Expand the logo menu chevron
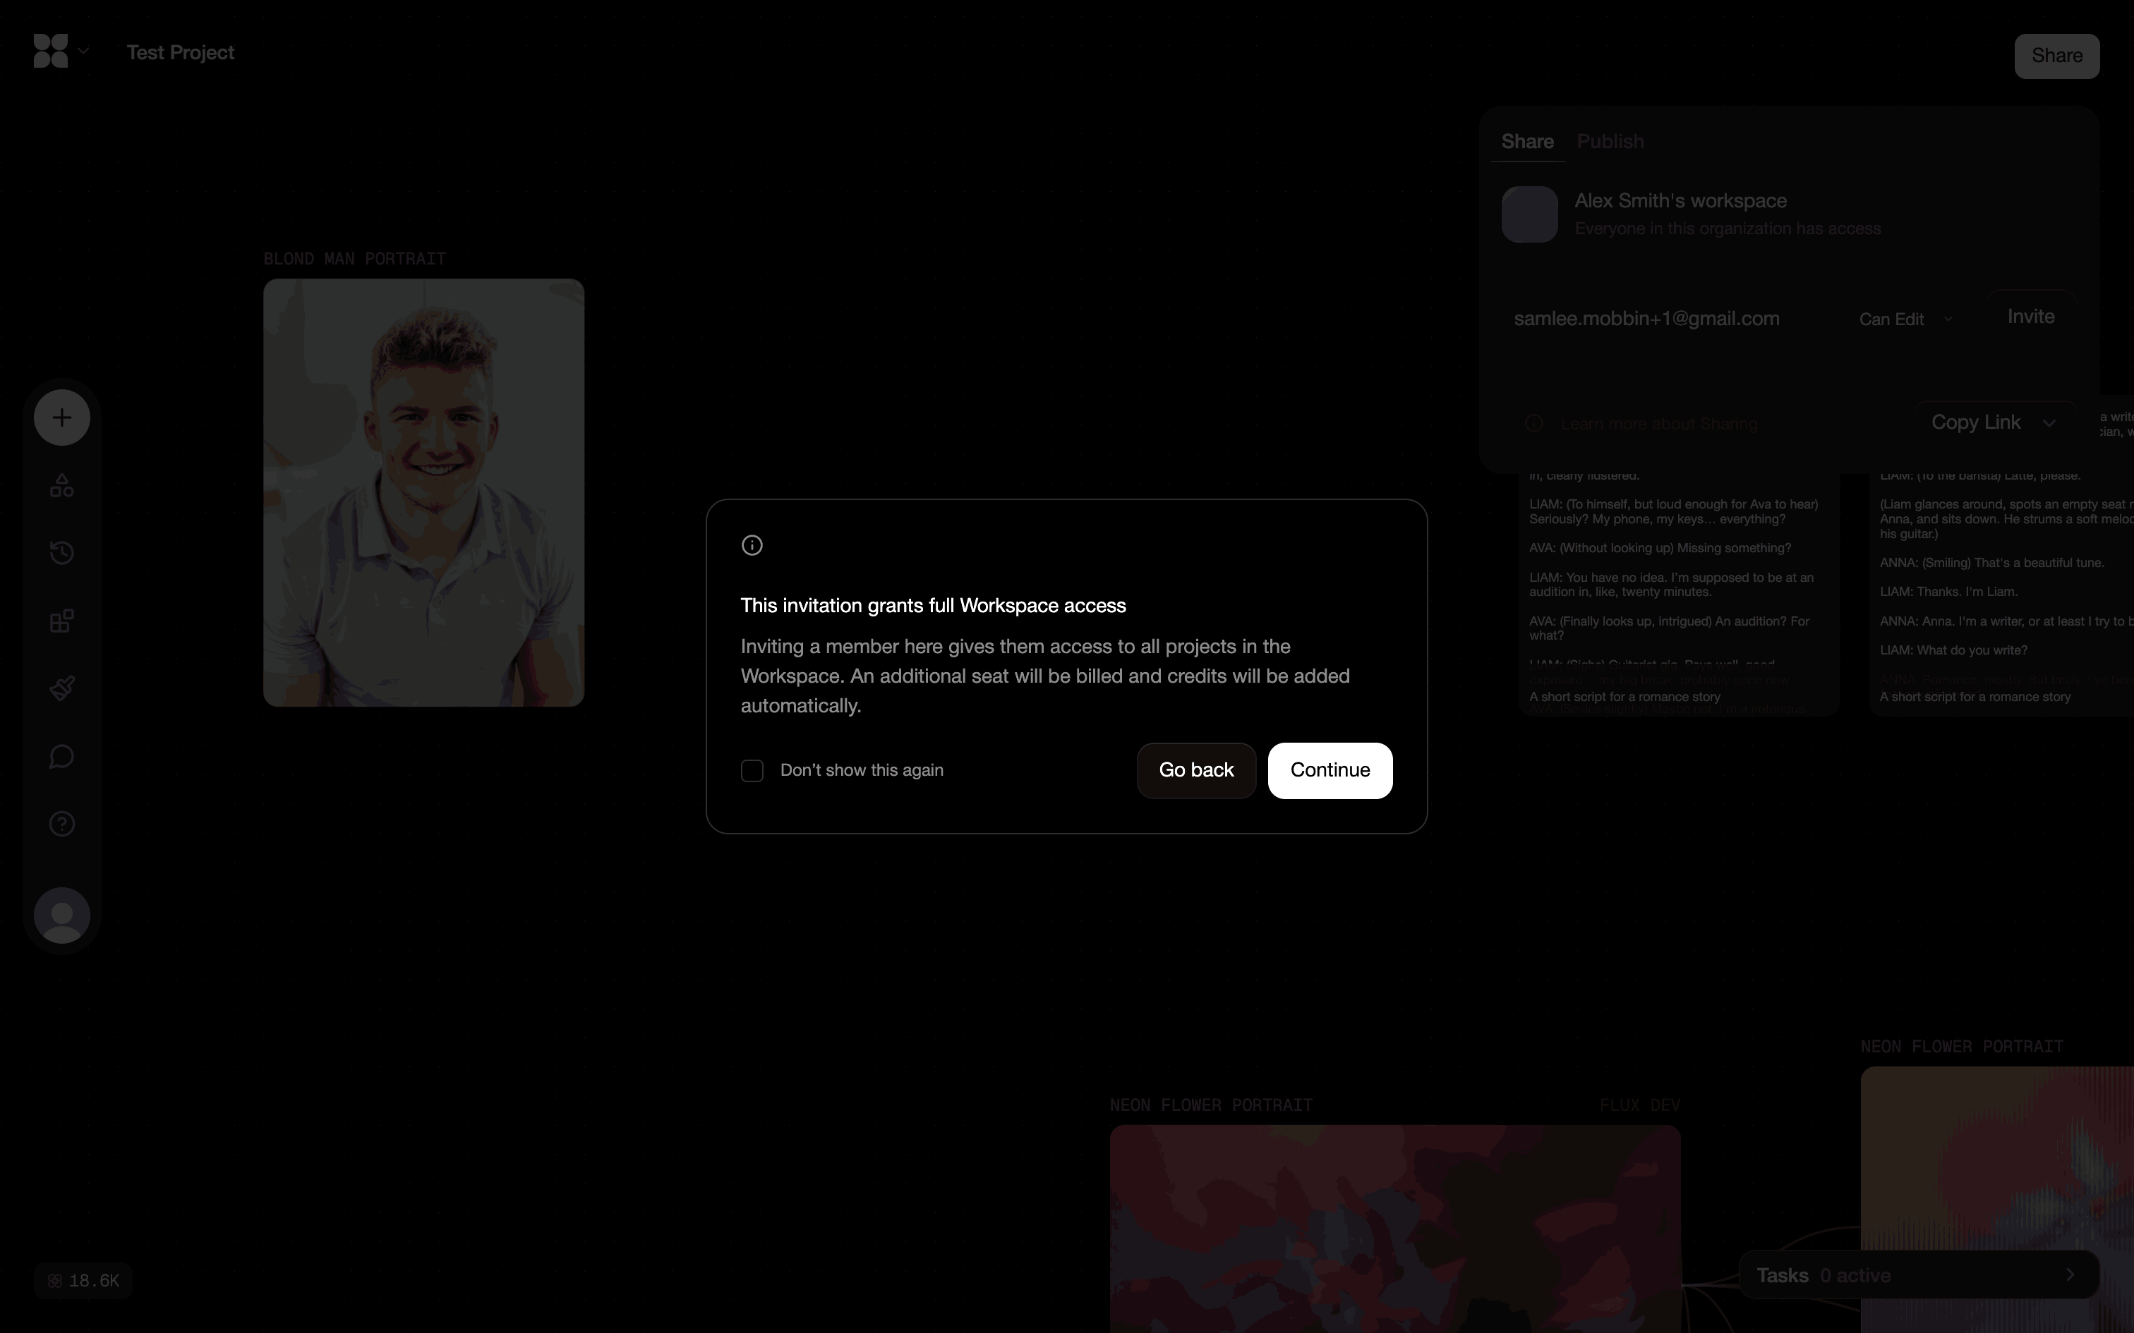 pyautogui.click(x=84, y=51)
